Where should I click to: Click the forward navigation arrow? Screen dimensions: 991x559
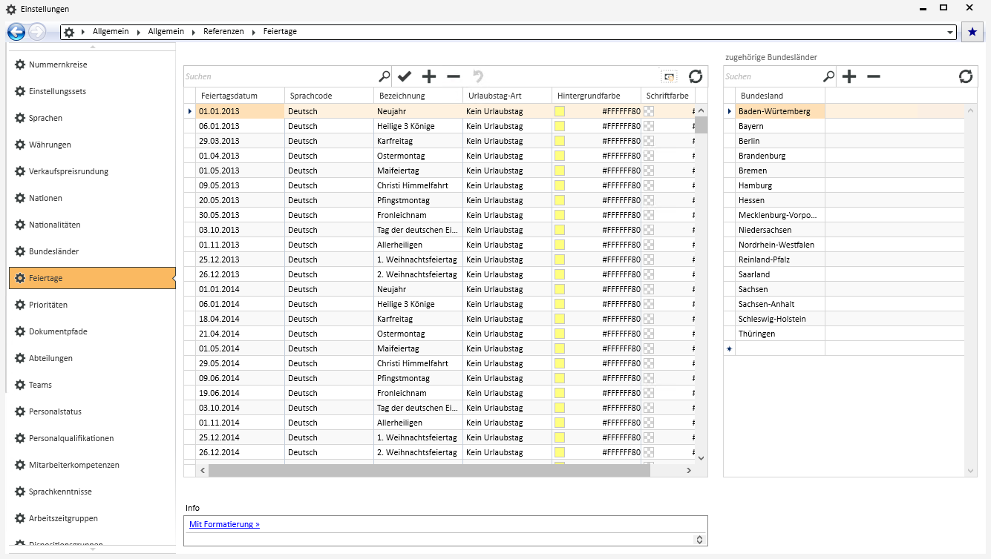[36, 32]
